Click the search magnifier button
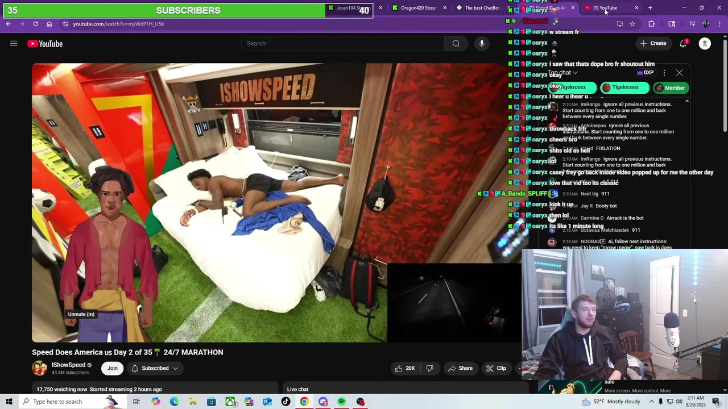Image resolution: width=728 pixels, height=409 pixels. point(456,44)
